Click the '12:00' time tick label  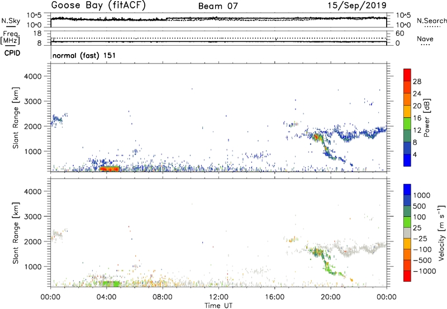(x=218, y=297)
